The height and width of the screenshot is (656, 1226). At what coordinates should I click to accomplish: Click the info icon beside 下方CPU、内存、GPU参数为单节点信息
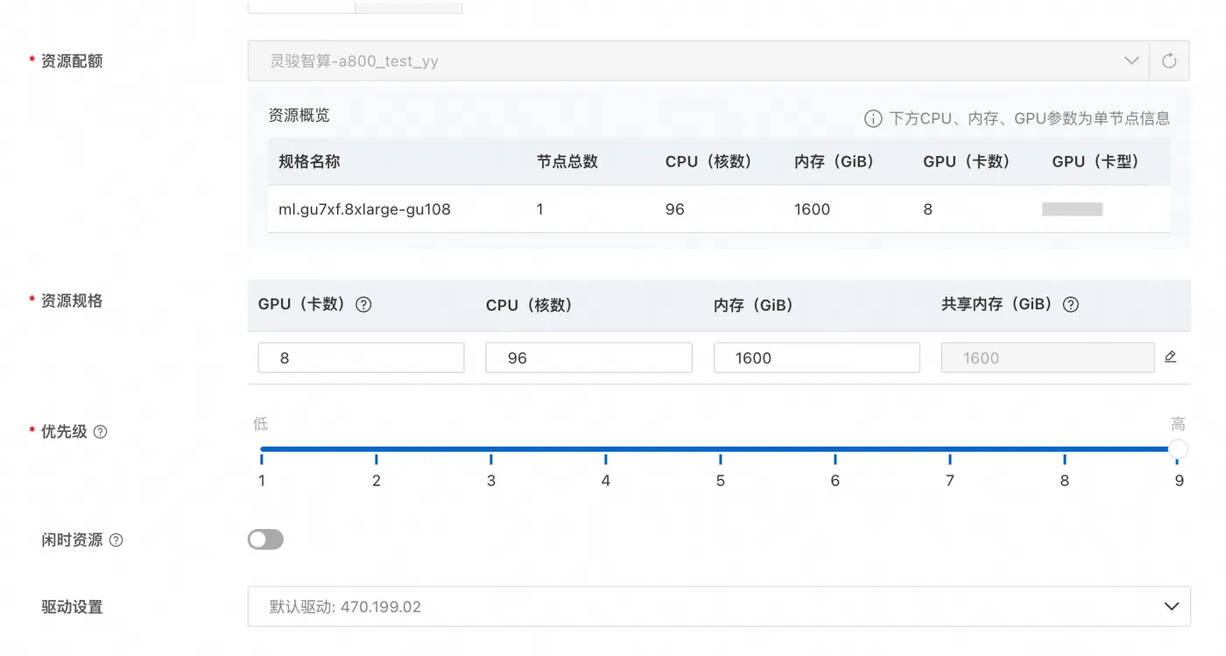[x=873, y=118]
